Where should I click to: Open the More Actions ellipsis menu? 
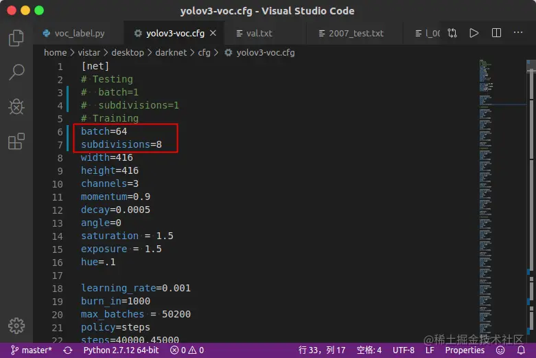click(x=518, y=32)
